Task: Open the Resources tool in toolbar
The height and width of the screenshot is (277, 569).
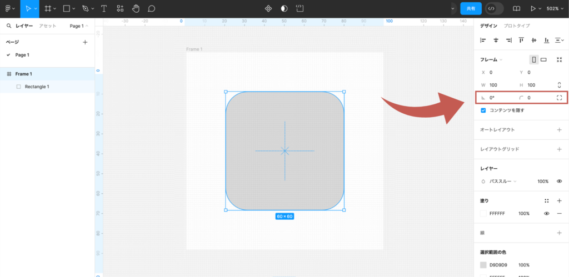Action: coord(120,9)
